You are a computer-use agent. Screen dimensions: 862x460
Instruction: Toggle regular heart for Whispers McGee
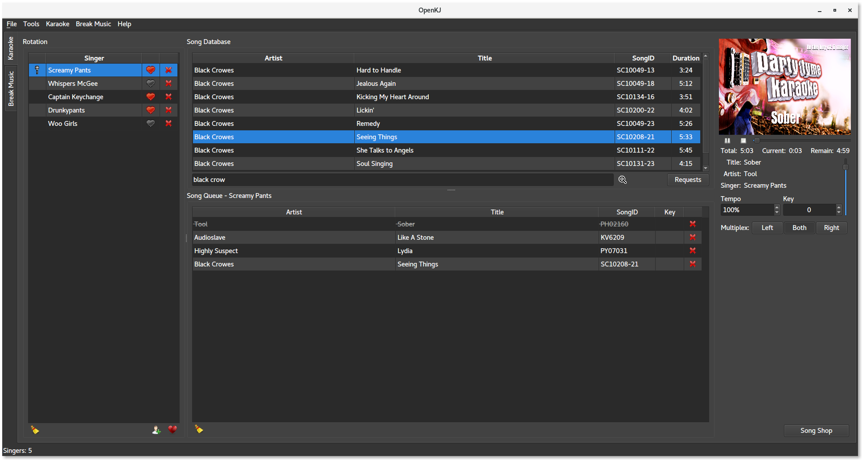(x=151, y=84)
